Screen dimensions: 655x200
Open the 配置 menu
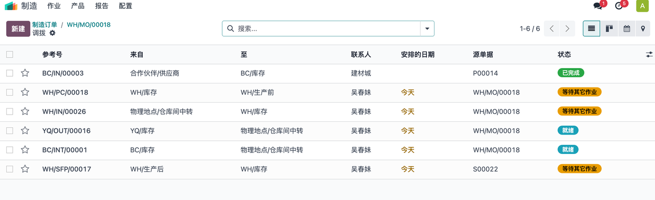pos(125,6)
